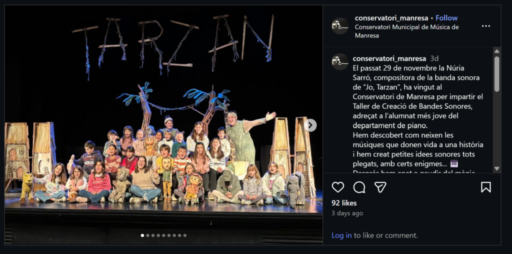Click the caption scrollbar thumb

(496, 74)
